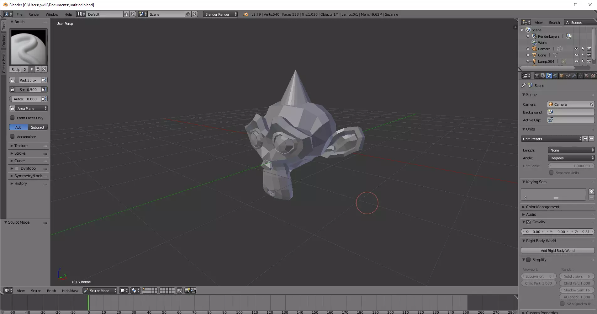Add a new screen layout plus button
This screenshot has height=314, width=597.
point(126,14)
